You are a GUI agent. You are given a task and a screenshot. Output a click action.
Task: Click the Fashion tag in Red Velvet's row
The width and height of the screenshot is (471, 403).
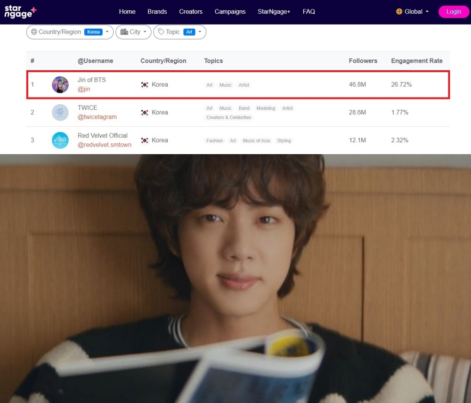[214, 140]
